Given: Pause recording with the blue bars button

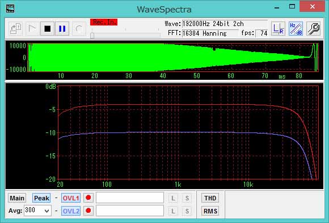Looking at the screenshot, I should pos(62,28).
